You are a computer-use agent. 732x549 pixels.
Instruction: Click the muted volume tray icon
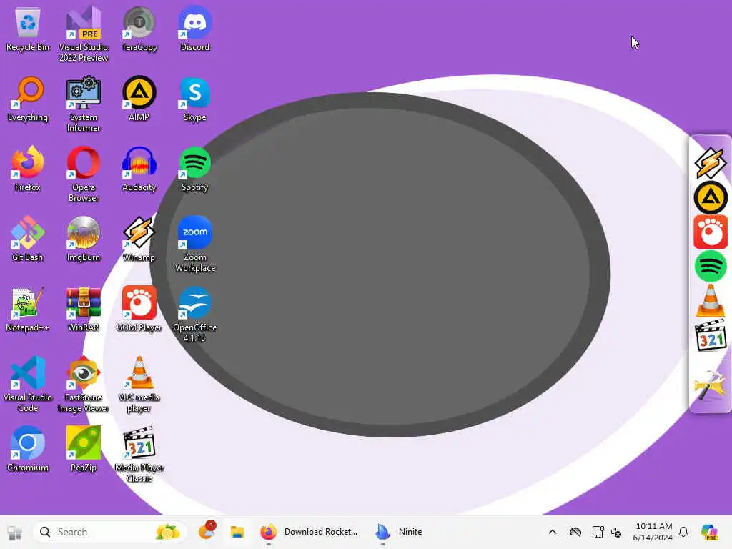click(616, 532)
